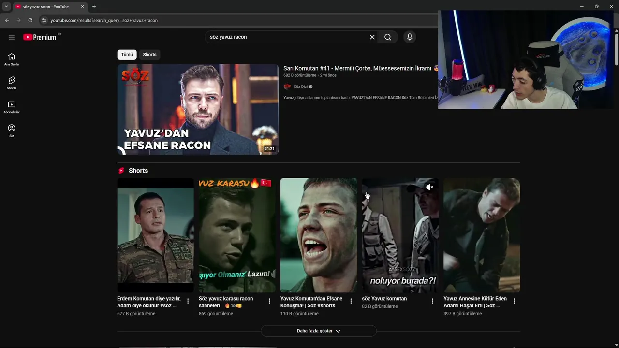Open the Shorts sidebar section

pos(12,83)
